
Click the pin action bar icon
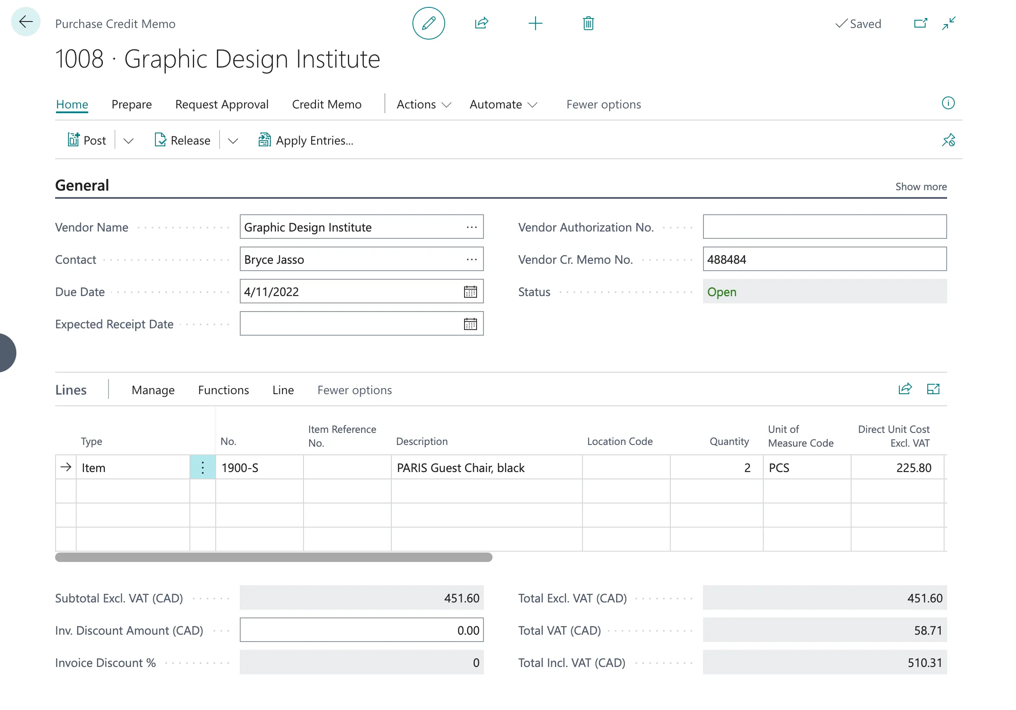948,140
